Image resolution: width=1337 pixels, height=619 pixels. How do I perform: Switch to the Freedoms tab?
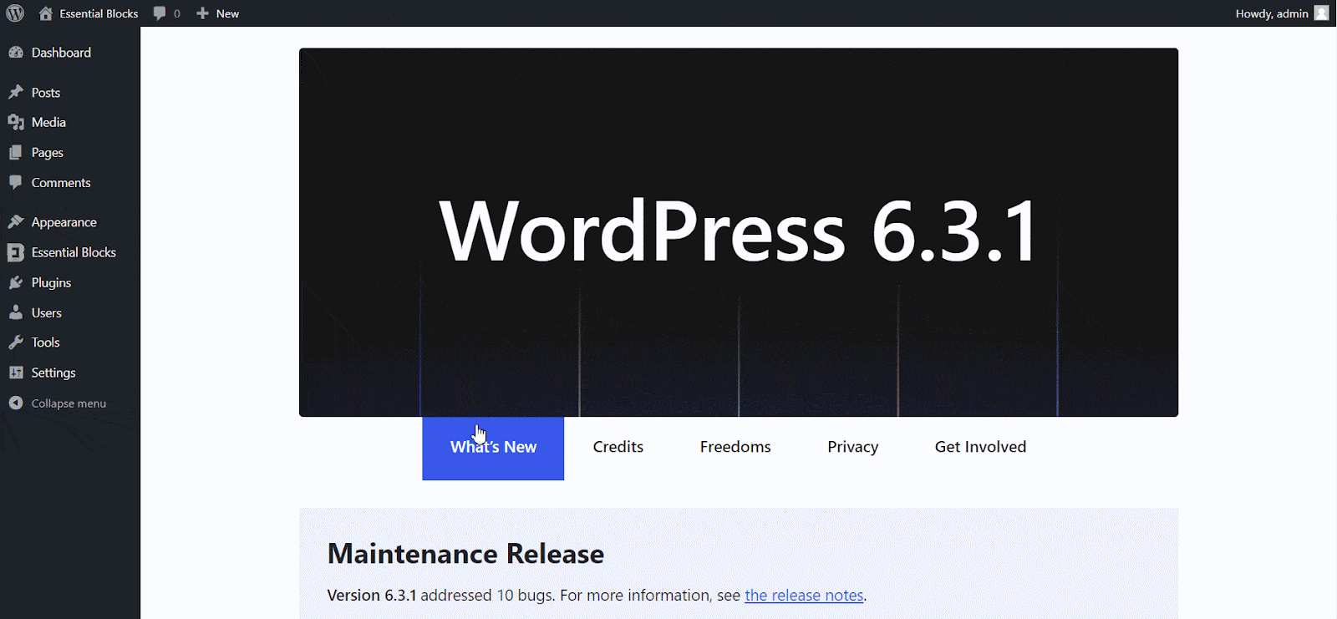click(x=735, y=448)
